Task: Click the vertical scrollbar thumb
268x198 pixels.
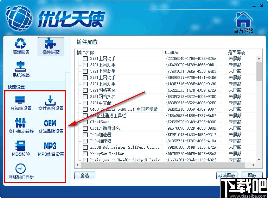Action: [x=259, y=71]
